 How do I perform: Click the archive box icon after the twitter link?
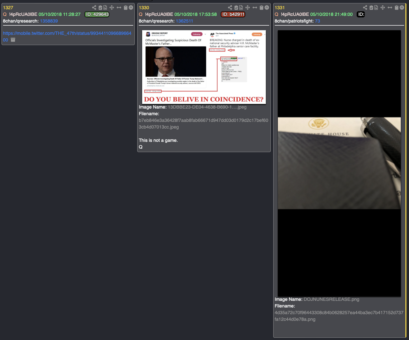[x=13, y=40]
